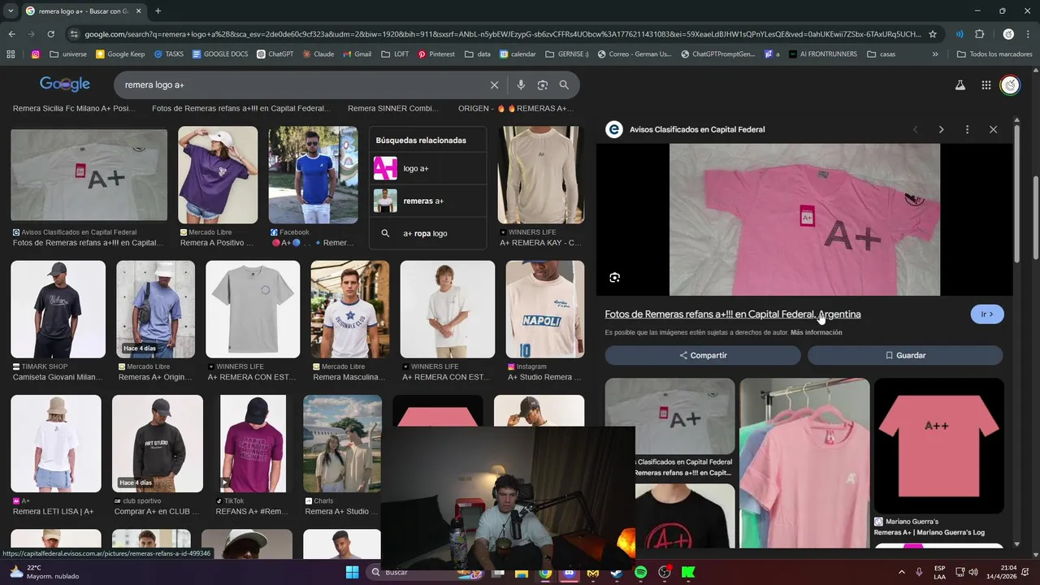Bookmark this page with the star
This screenshot has width=1040, height=585.
coord(933,34)
